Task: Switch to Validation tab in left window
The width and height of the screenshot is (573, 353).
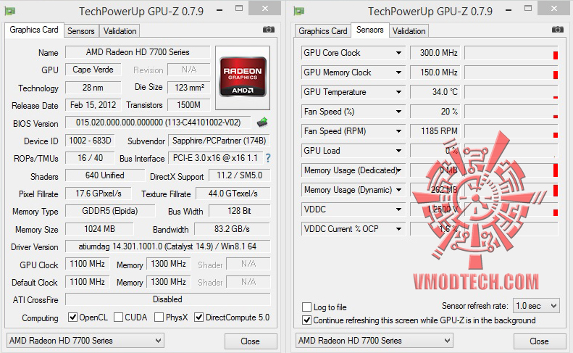Action: (x=120, y=31)
